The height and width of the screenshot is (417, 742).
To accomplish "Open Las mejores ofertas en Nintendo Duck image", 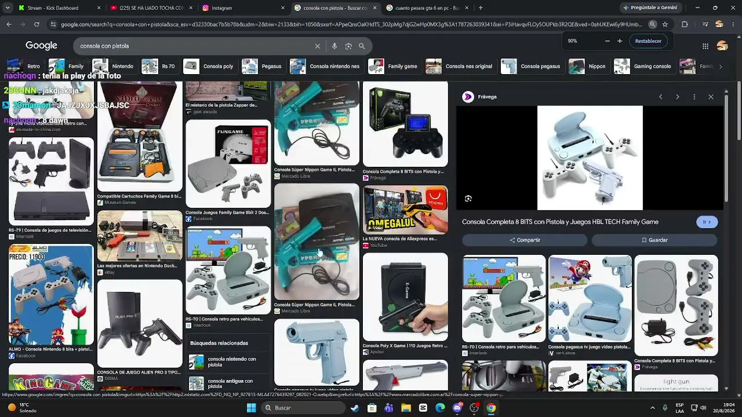I will click(x=140, y=236).
